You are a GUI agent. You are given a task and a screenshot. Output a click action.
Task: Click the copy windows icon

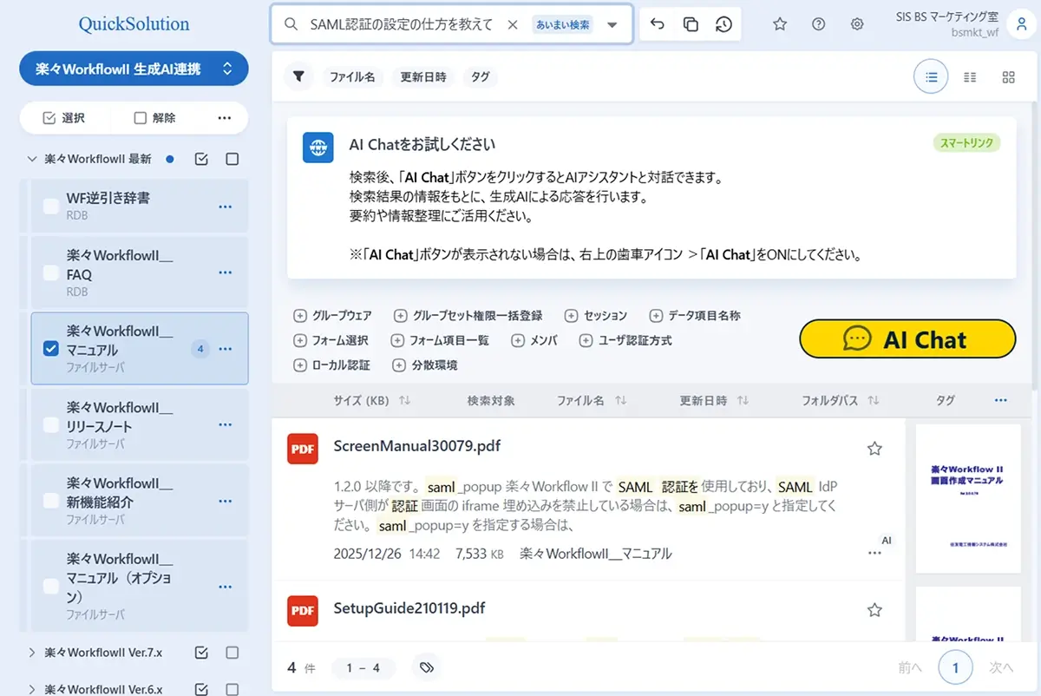click(691, 24)
